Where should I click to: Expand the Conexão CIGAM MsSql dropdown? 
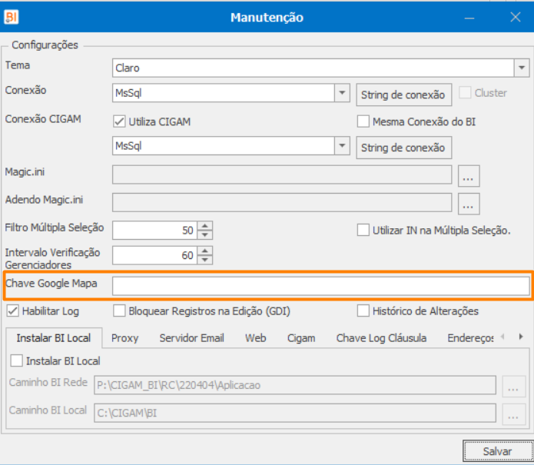(343, 146)
